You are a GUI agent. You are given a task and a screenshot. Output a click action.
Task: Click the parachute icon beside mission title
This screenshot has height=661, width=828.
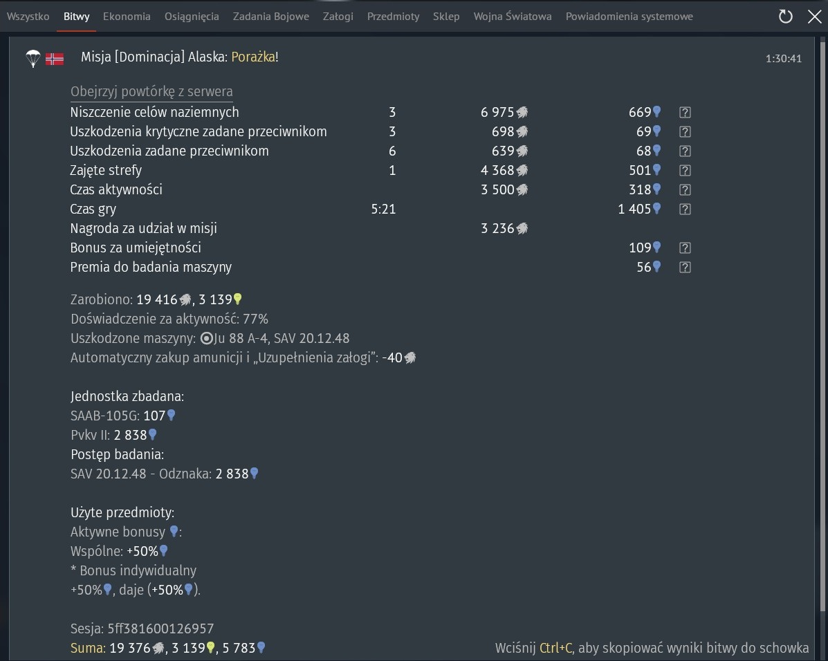tap(33, 58)
